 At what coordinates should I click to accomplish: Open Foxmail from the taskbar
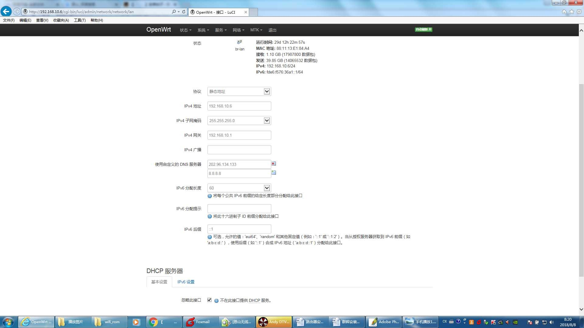click(201, 322)
